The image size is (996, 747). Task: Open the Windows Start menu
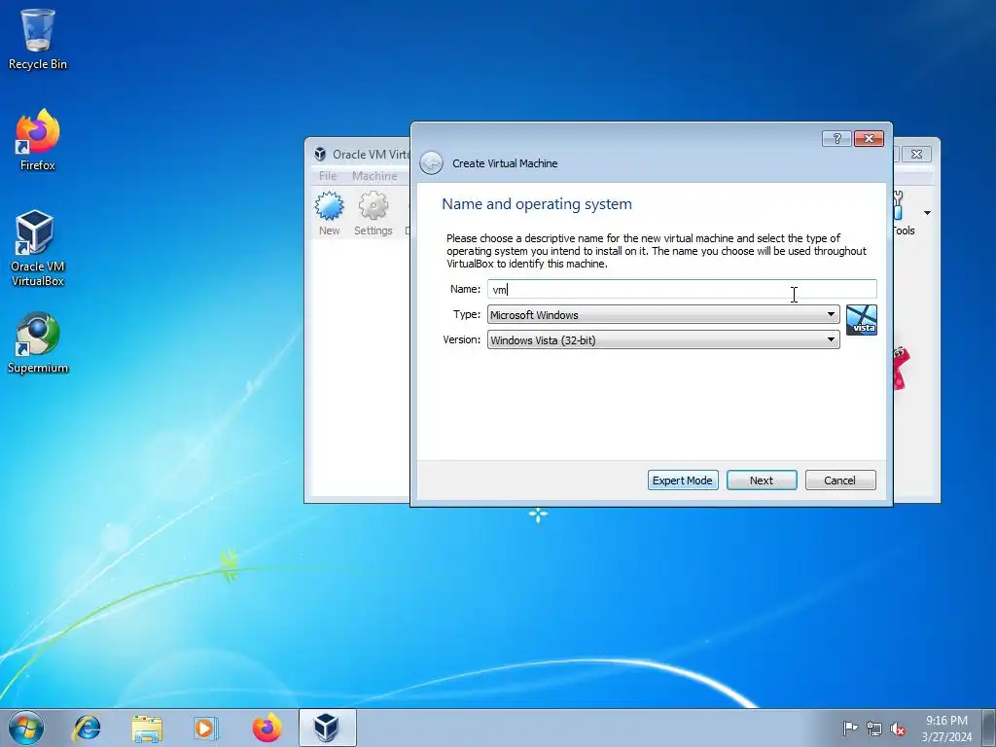point(26,728)
